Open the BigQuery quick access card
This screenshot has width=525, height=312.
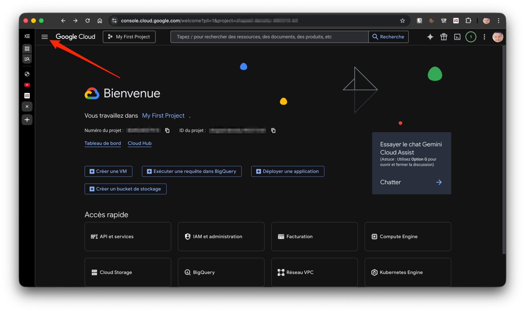click(221, 272)
